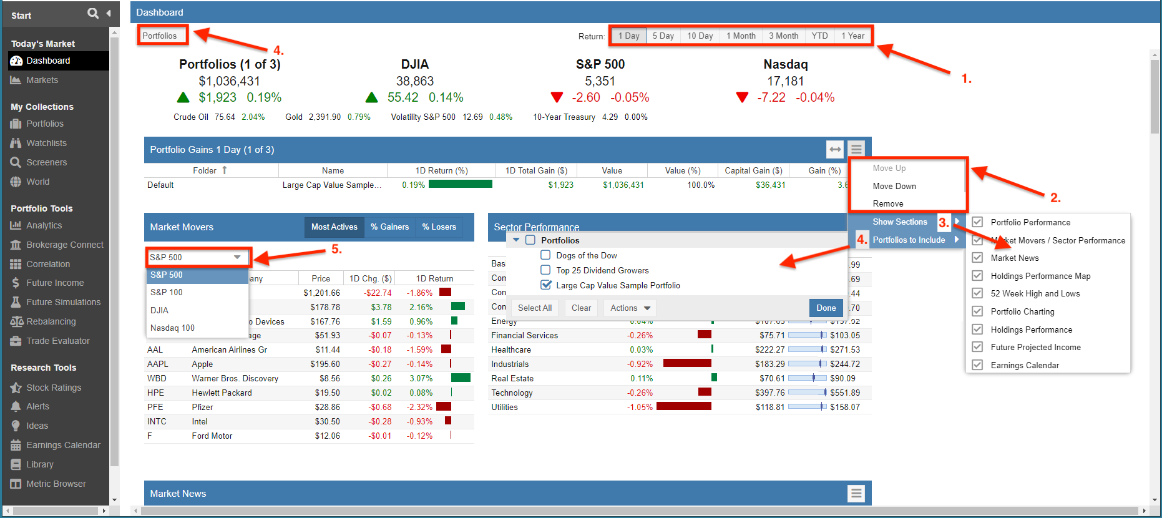Toggle 52 Week High and Lows checkbox

(x=977, y=293)
